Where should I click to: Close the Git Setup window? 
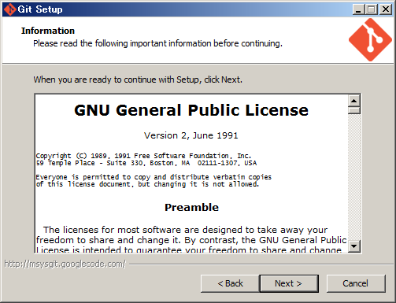pos(386,9)
